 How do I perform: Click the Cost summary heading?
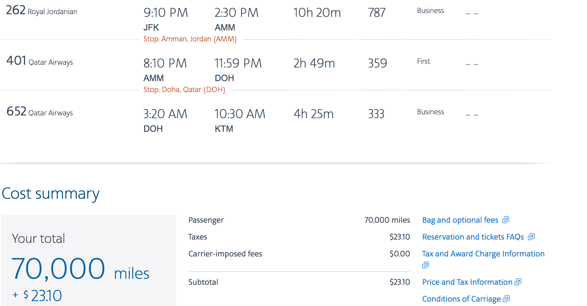pos(51,194)
